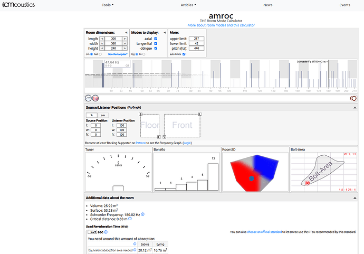The height and width of the screenshot is (254, 364).
Task: Increase room height with right arrow
Action: (x=124, y=49)
